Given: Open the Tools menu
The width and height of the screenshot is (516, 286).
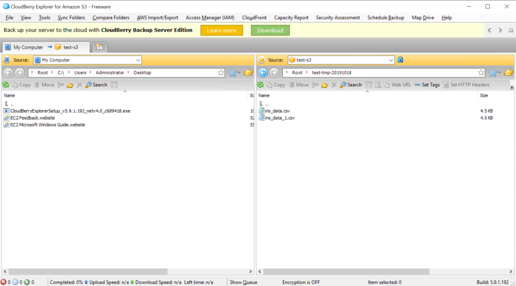Looking at the screenshot, I should pyautogui.click(x=44, y=18).
